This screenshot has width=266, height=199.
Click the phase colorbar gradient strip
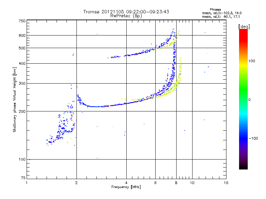click(243, 99)
